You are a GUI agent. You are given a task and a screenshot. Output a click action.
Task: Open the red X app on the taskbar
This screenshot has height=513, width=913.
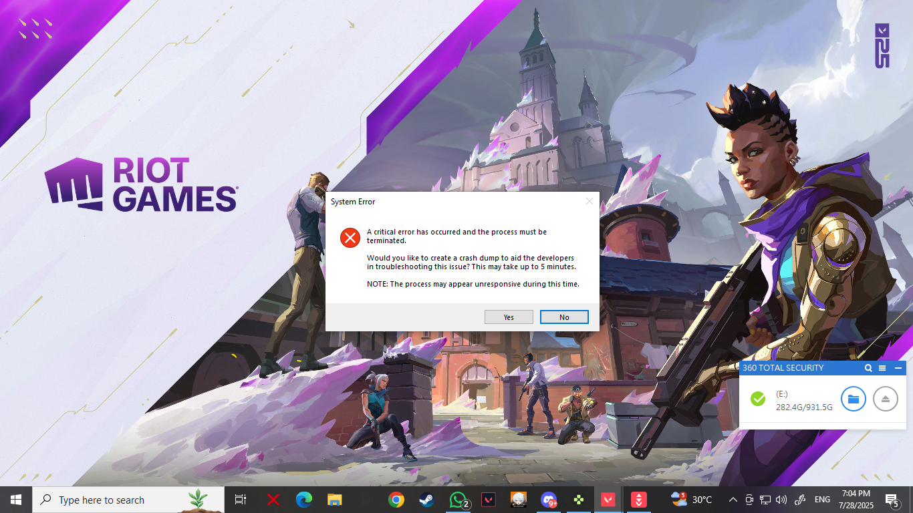(273, 500)
